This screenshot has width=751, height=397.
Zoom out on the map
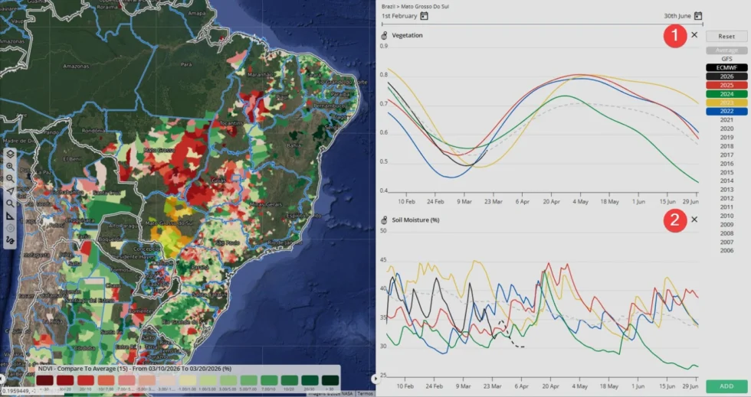tap(10, 179)
